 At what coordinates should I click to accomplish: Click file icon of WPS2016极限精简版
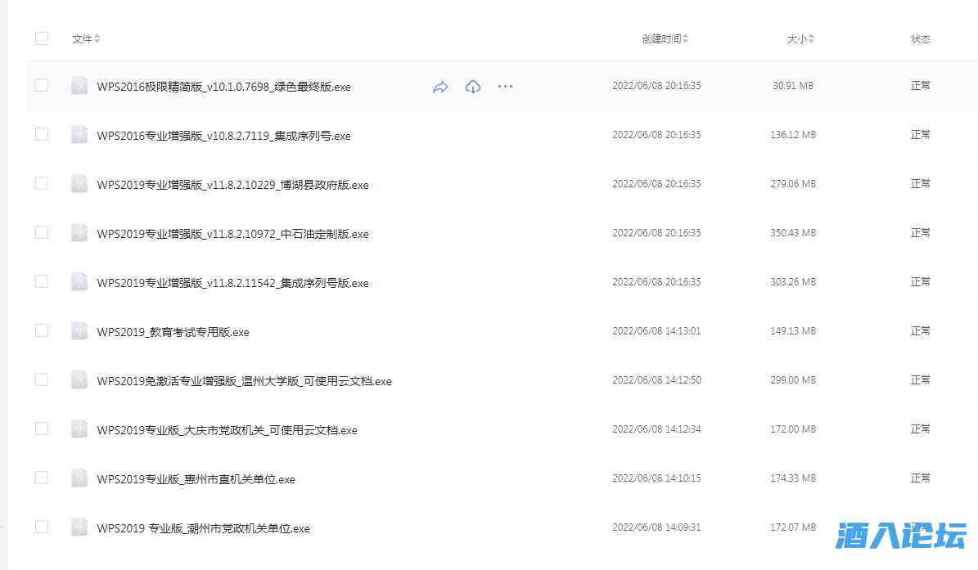79,86
